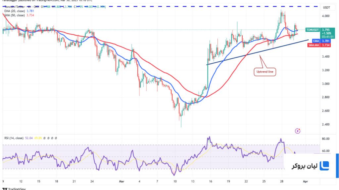Click the 2.600 price axis label

coord(326,111)
